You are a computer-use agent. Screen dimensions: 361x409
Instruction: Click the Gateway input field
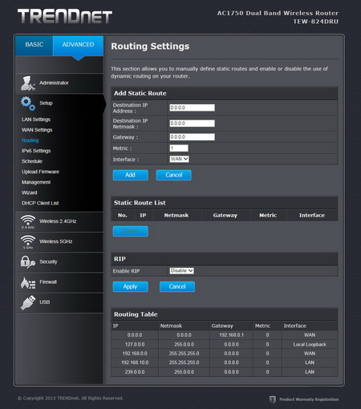(192, 137)
